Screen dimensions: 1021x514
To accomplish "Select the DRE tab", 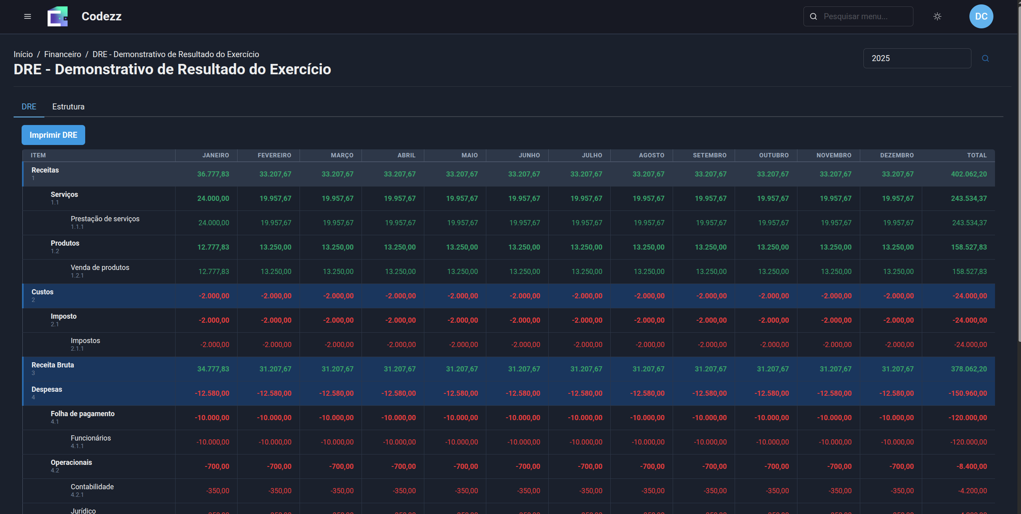I will [29, 107].
